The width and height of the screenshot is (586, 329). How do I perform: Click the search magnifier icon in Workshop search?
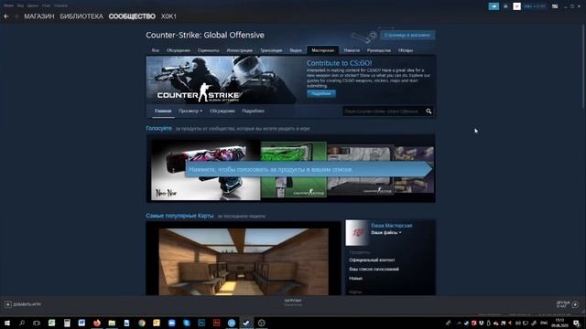(x=429, y=111)
